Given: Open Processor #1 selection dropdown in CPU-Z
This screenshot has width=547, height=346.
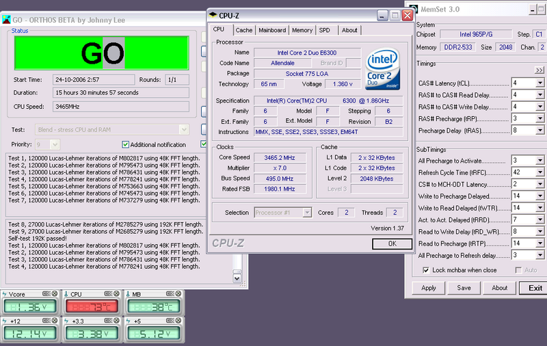Looking at the screenshot, I should 307,213.
